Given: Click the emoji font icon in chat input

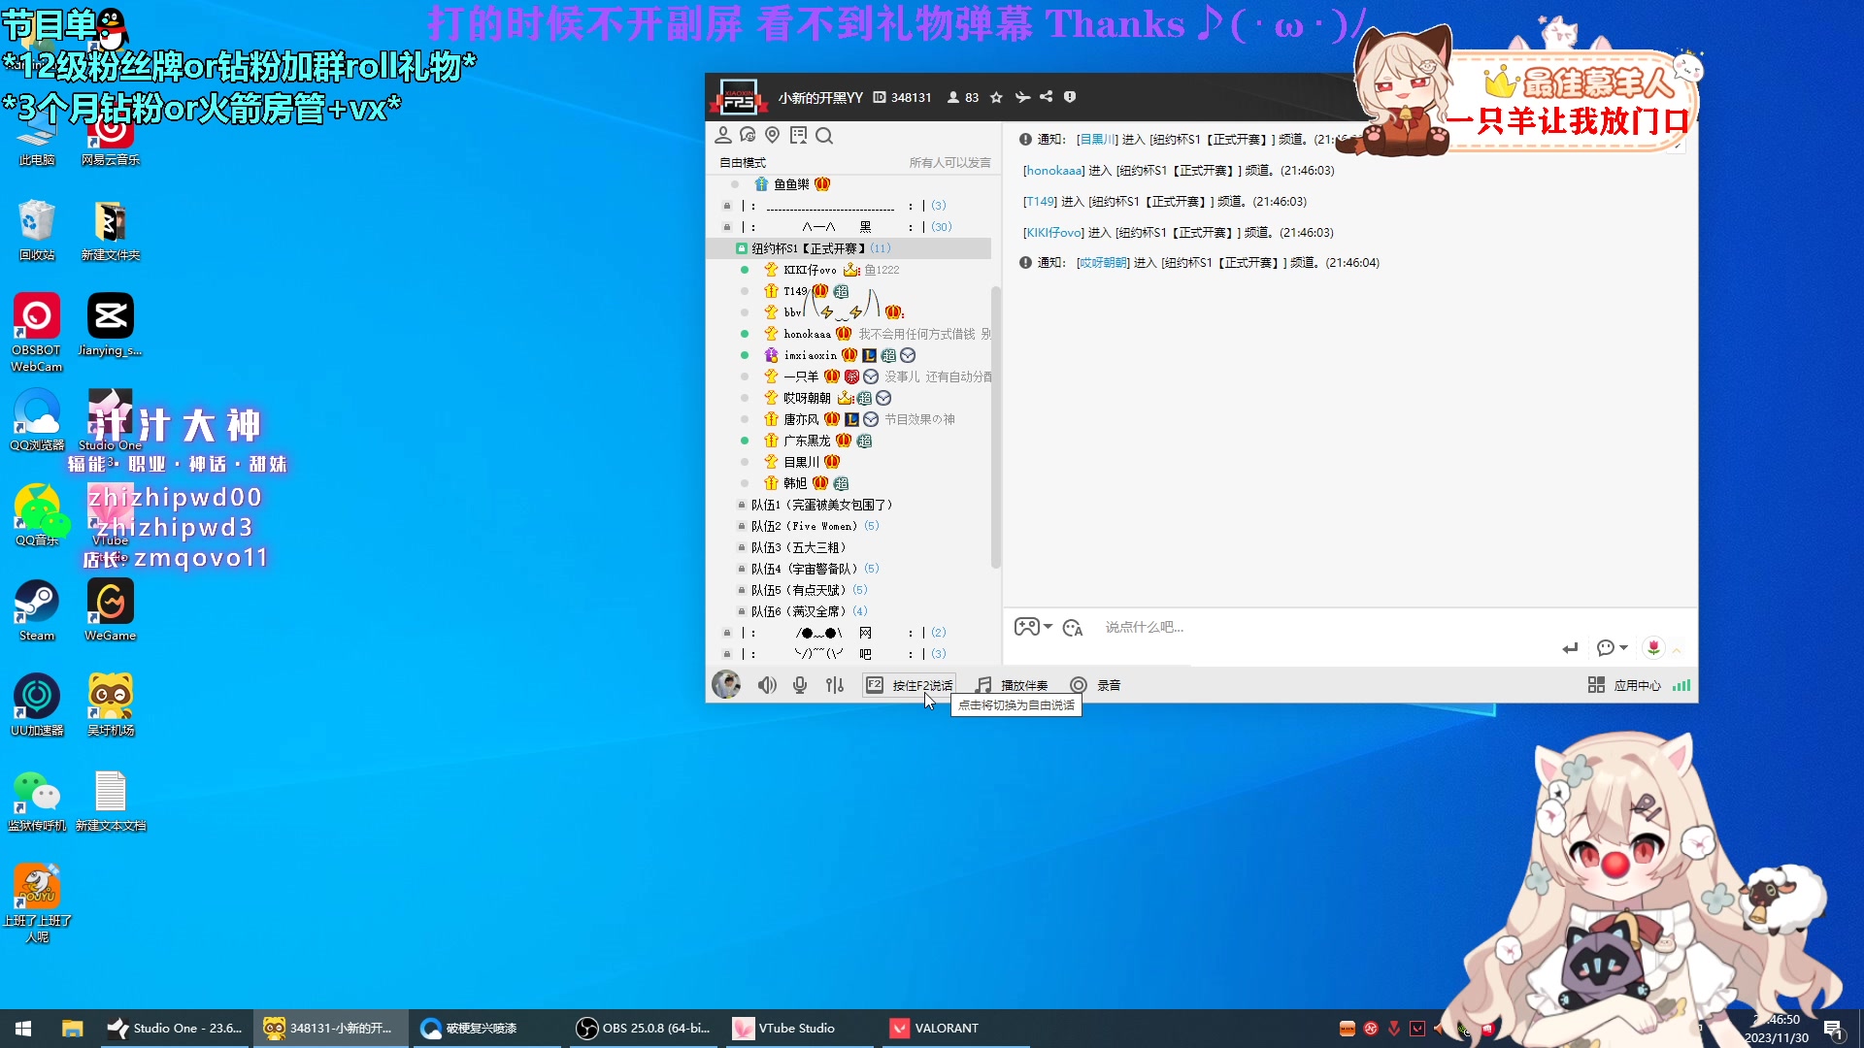Looking at the screenshot, I should (1073, 628).
